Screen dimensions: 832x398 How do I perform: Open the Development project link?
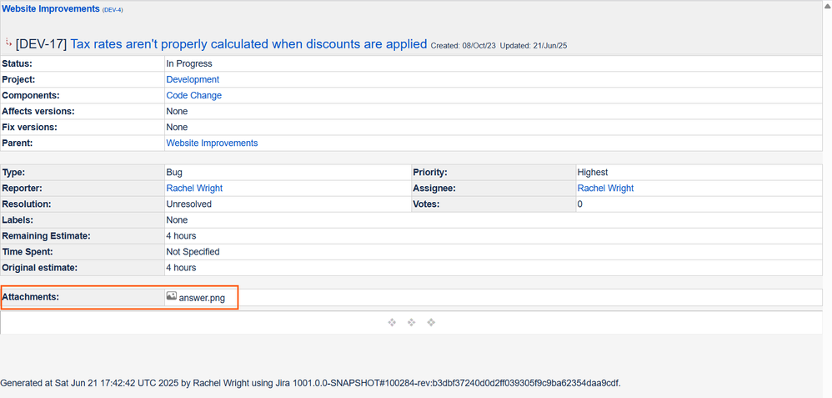pos(193,79)
